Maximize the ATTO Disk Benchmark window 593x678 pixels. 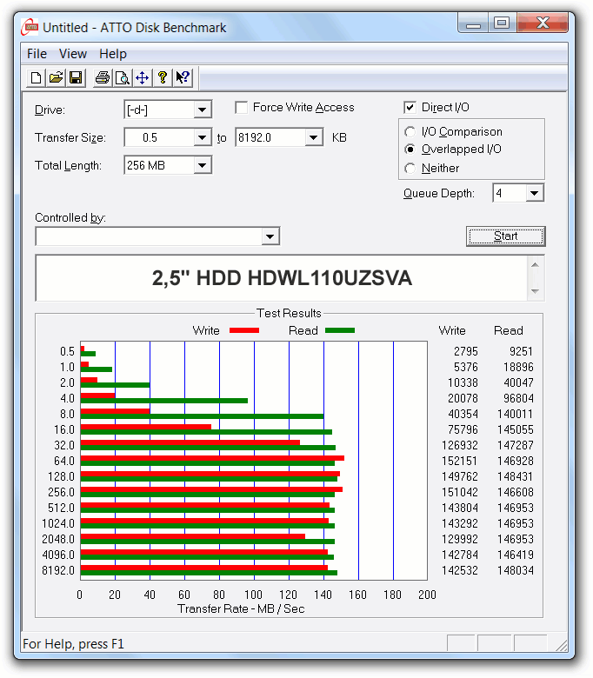502,23
